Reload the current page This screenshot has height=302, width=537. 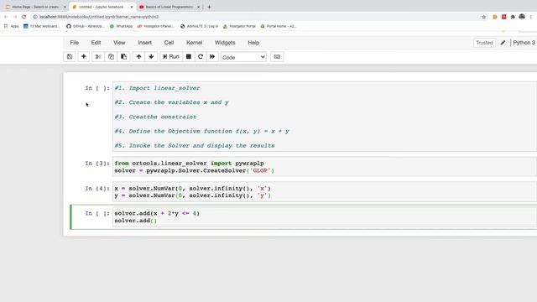click(24, 17)
